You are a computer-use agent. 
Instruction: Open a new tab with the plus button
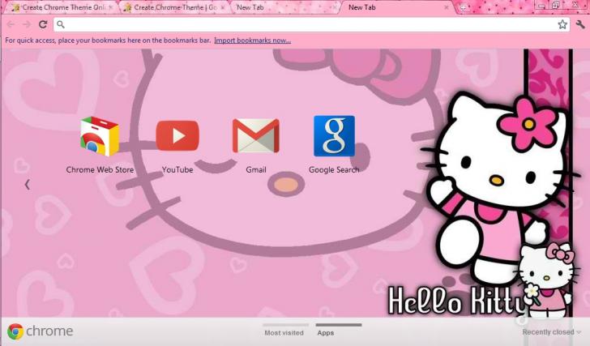(x=464, y=7)
